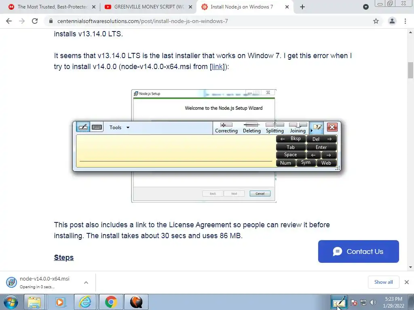This screenshot has height=310, width=414.
Task: Open the orange bird app on taskbar
Action: [136, 302]
